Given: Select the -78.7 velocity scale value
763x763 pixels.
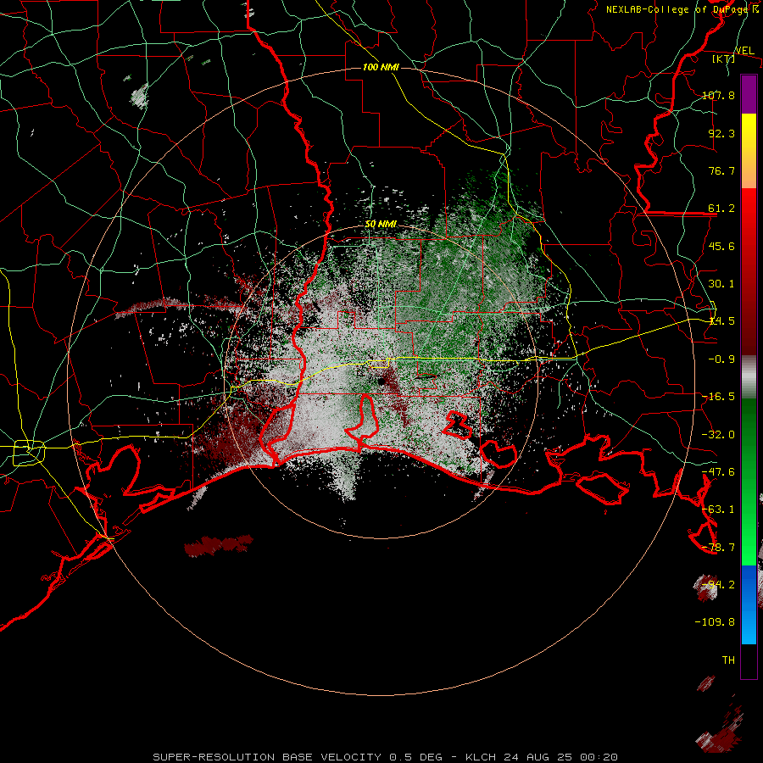Looking at the screenshot, I should click(x=718, y=548).
